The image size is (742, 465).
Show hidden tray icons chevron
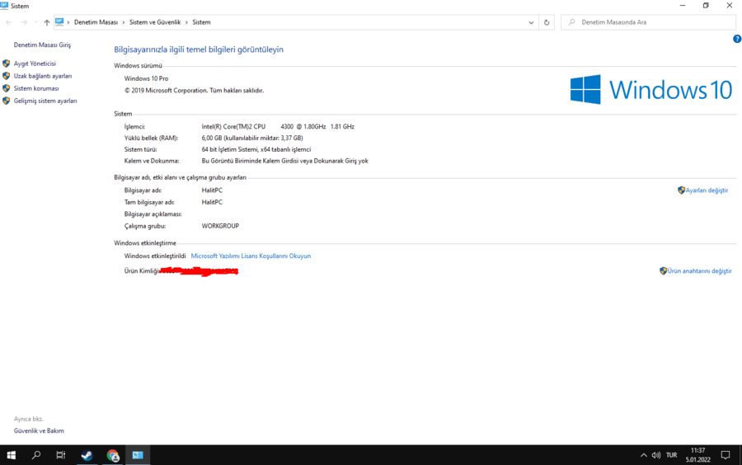click(x=643, y=455)
